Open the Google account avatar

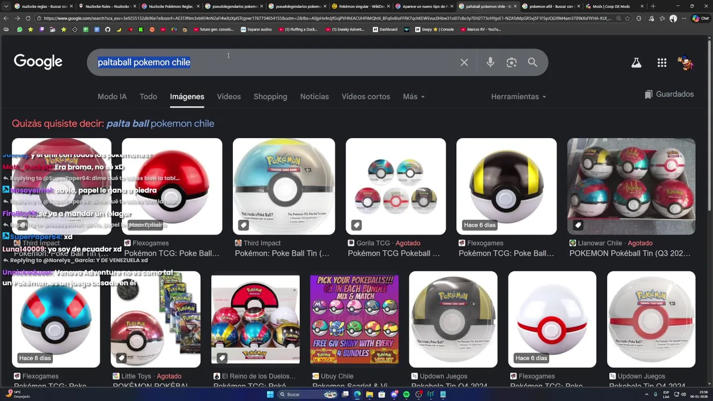click(x=686, y=63)
